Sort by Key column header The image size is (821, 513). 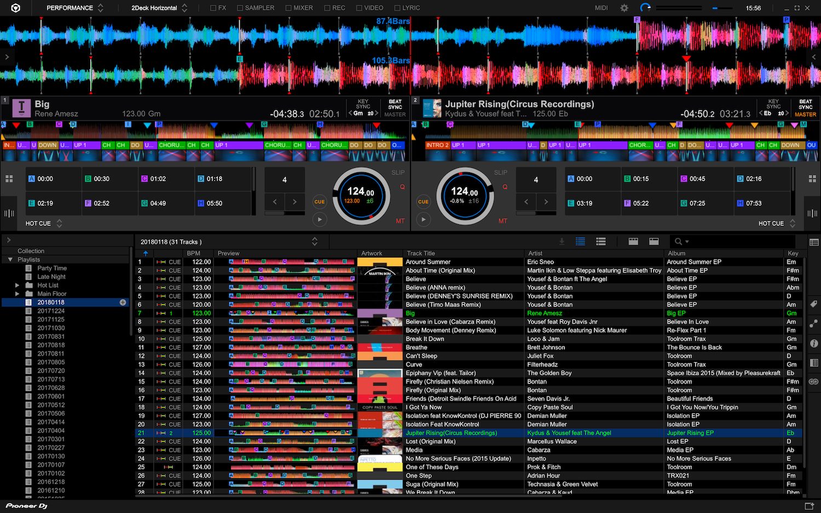pyautogui.click(x=793, y=253)
